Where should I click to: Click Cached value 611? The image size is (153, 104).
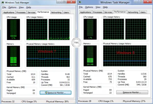point(33,77)
